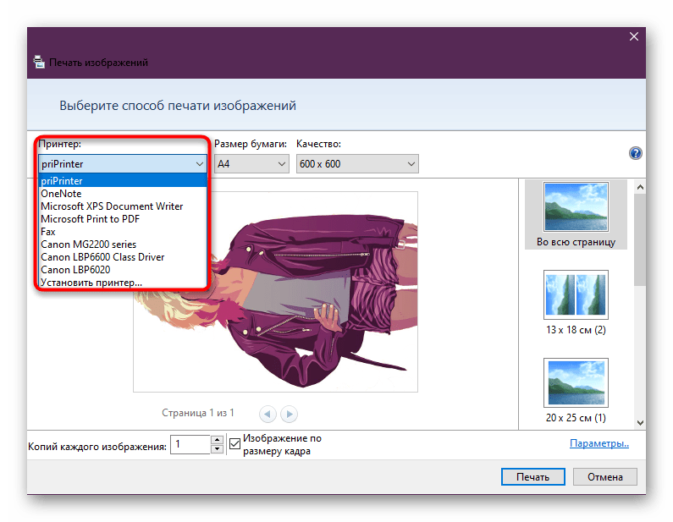Select 'Во всю страницу' layout thumbnail

click(x=576, y=214)
